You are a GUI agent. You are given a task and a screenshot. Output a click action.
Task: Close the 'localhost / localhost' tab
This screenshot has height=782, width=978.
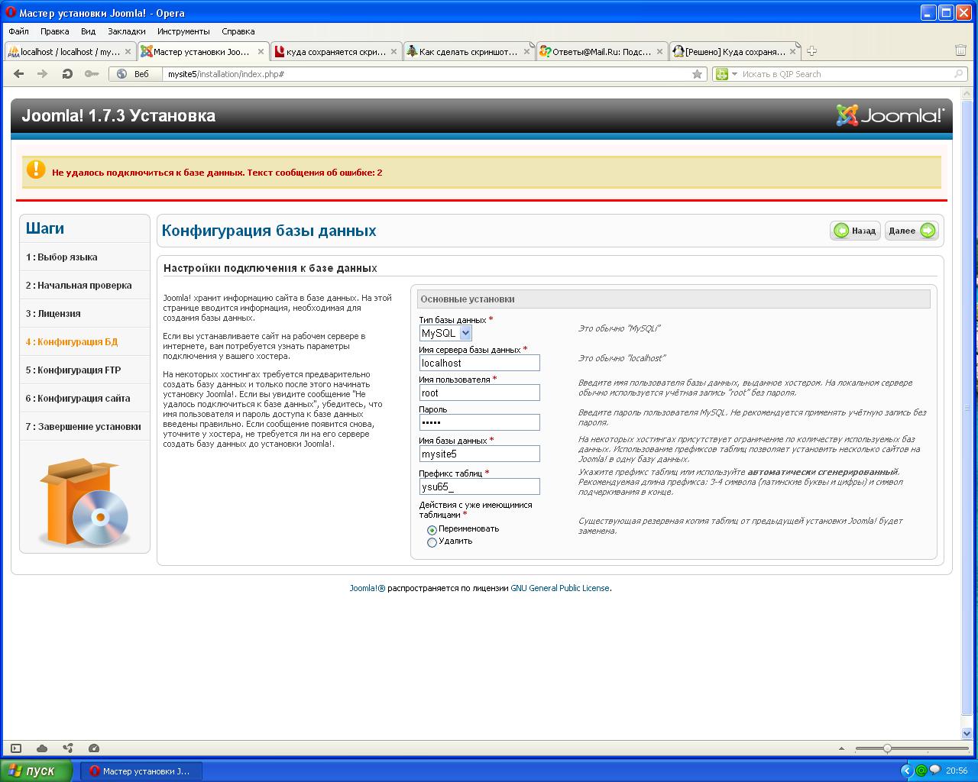pyautogui.click(x=128, y=52)
